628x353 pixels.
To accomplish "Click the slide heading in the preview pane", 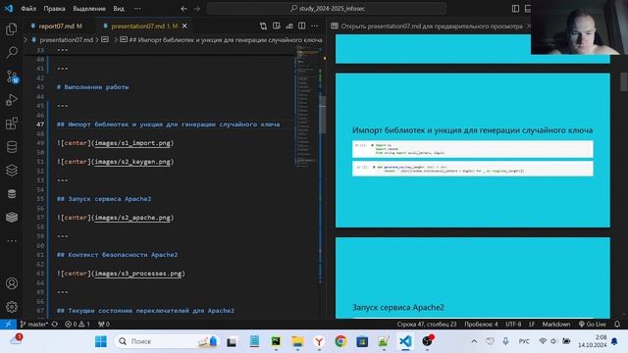I will pyautogui.click(x=472, y=130).
